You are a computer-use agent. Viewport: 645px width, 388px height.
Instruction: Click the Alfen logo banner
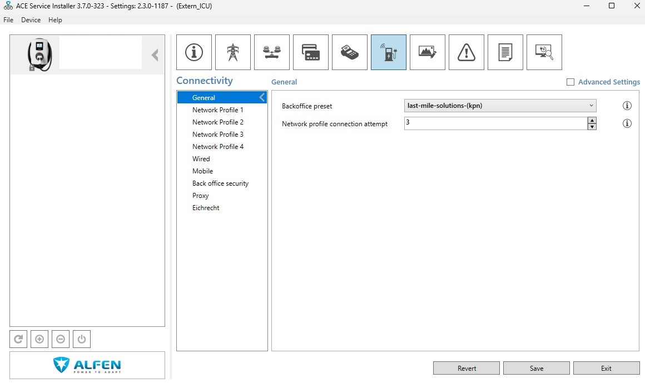(x=87, y=365)
